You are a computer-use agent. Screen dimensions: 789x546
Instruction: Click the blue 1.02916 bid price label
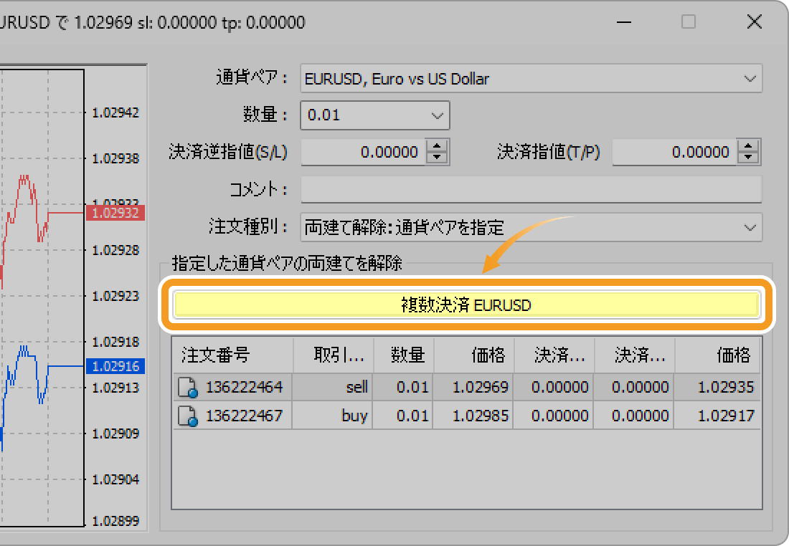[115, 366]
